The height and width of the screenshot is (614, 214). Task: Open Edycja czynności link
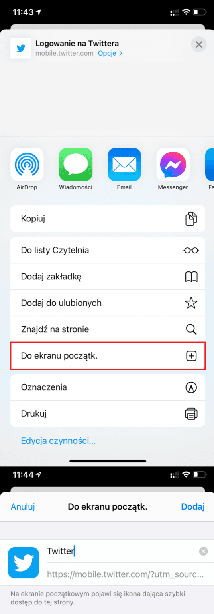click(58, 441)
